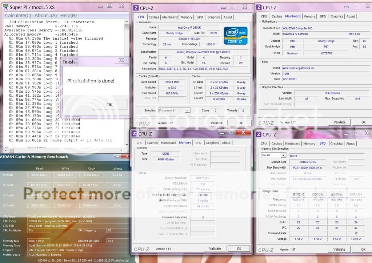Click the Z logo of the CPU-Z processor window
Screen dimensions: 372x263
pyautogui.click(x=136, y=8)
